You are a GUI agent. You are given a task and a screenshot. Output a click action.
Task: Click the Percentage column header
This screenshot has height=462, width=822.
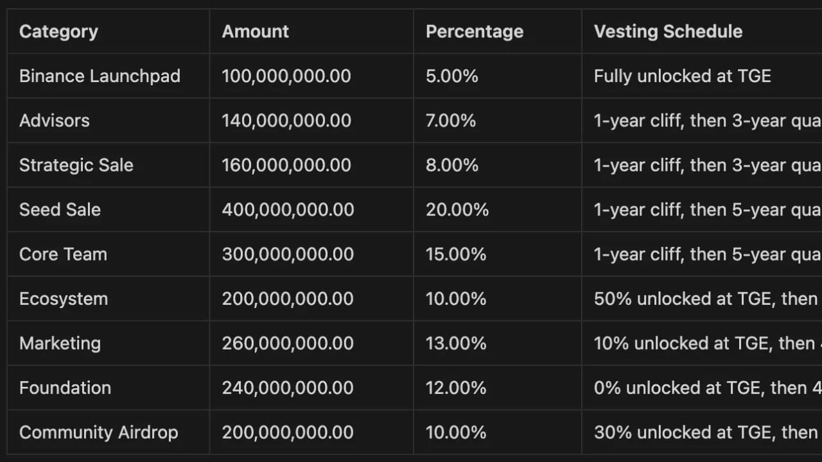tap(475, 31)
